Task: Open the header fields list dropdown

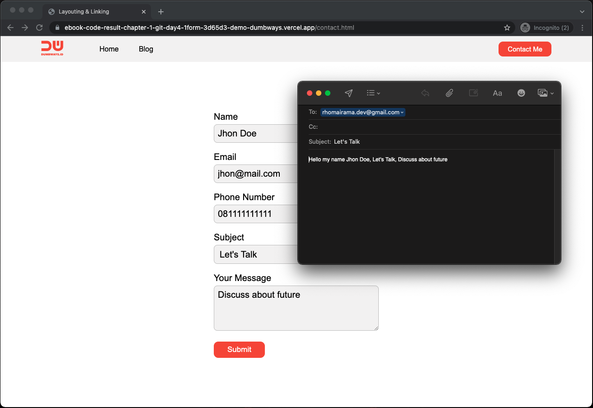Action: coord(373,93)
